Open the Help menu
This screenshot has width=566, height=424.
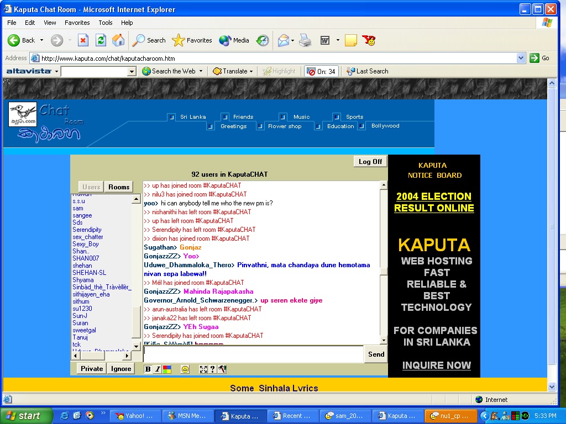[127, 23]
